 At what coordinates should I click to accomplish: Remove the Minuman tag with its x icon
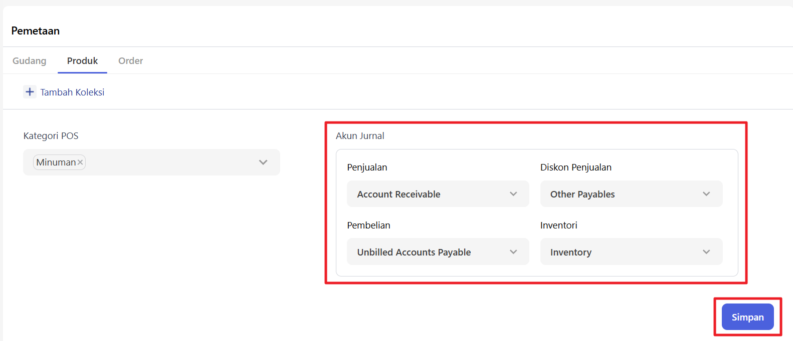[x=80, y=162]
